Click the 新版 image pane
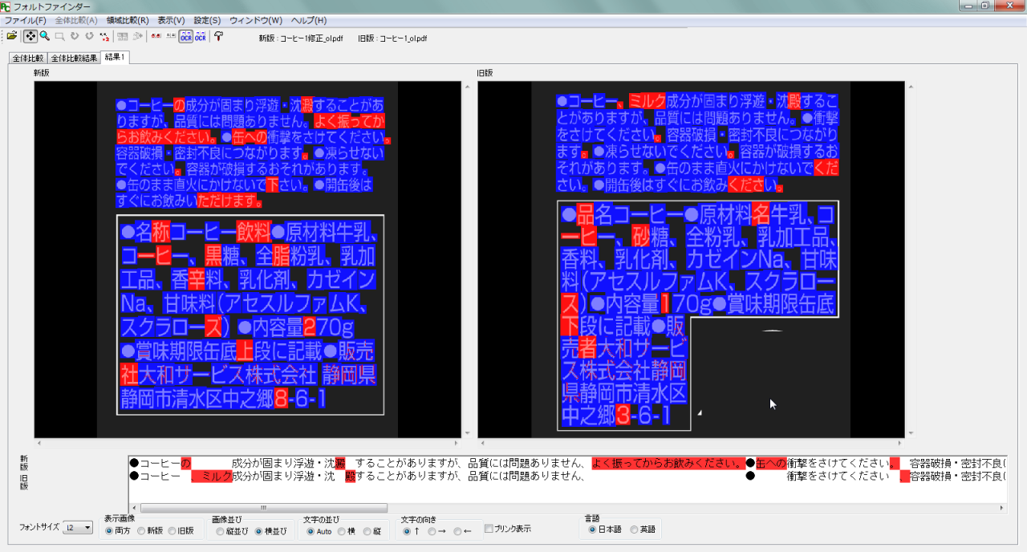1027x552 pixels. 247,259
